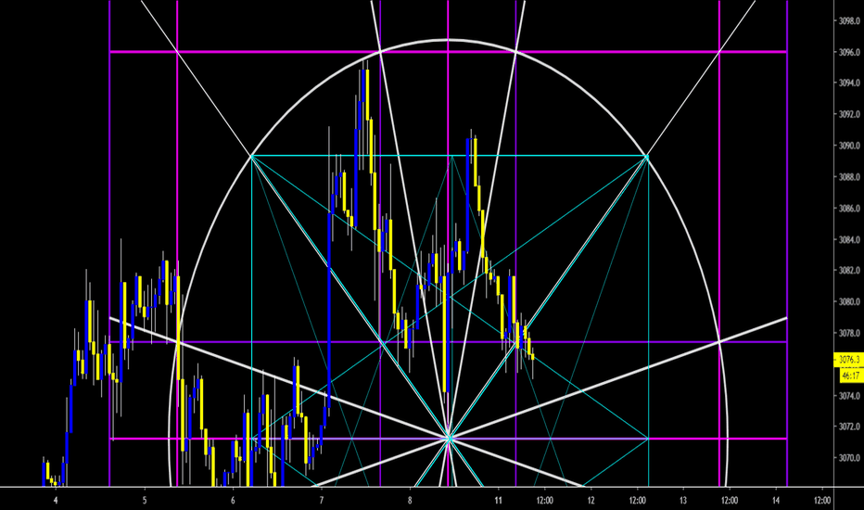This screenshot has width=864, height=510.
Task: Select the date label 13 on time axis
Action: [683, 501]
